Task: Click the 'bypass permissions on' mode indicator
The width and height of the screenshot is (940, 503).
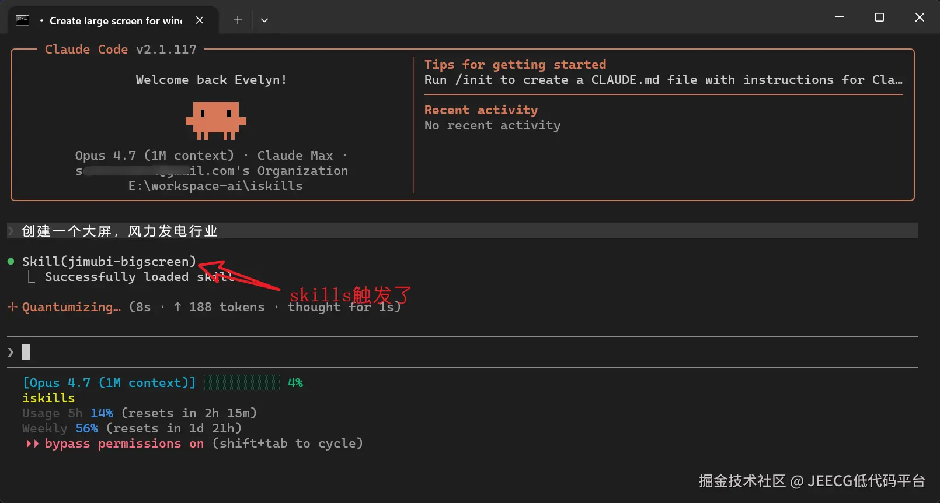Action: tap(124, 444)
